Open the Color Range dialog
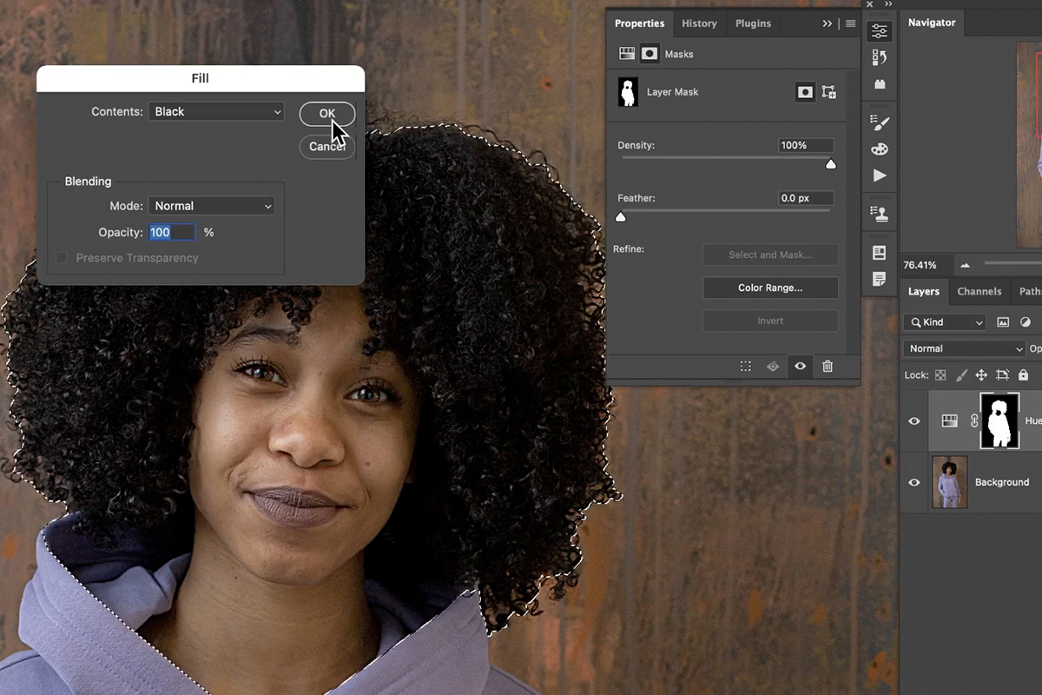Screen dimensions: 1042x695 point(770,288)
